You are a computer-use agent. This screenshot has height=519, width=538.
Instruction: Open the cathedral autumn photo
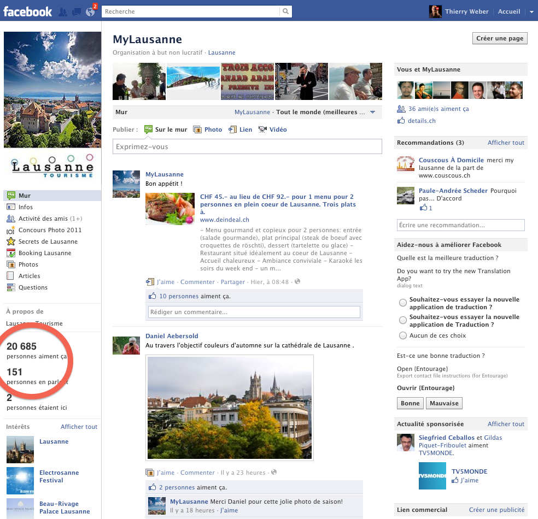point(230,408)
